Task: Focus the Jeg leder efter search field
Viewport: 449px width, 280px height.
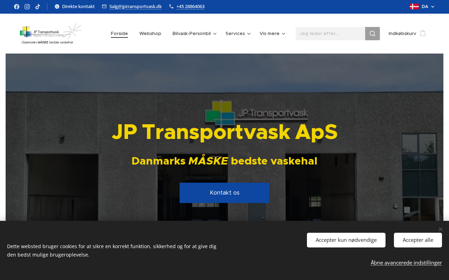Action: [x=330, y=34]
